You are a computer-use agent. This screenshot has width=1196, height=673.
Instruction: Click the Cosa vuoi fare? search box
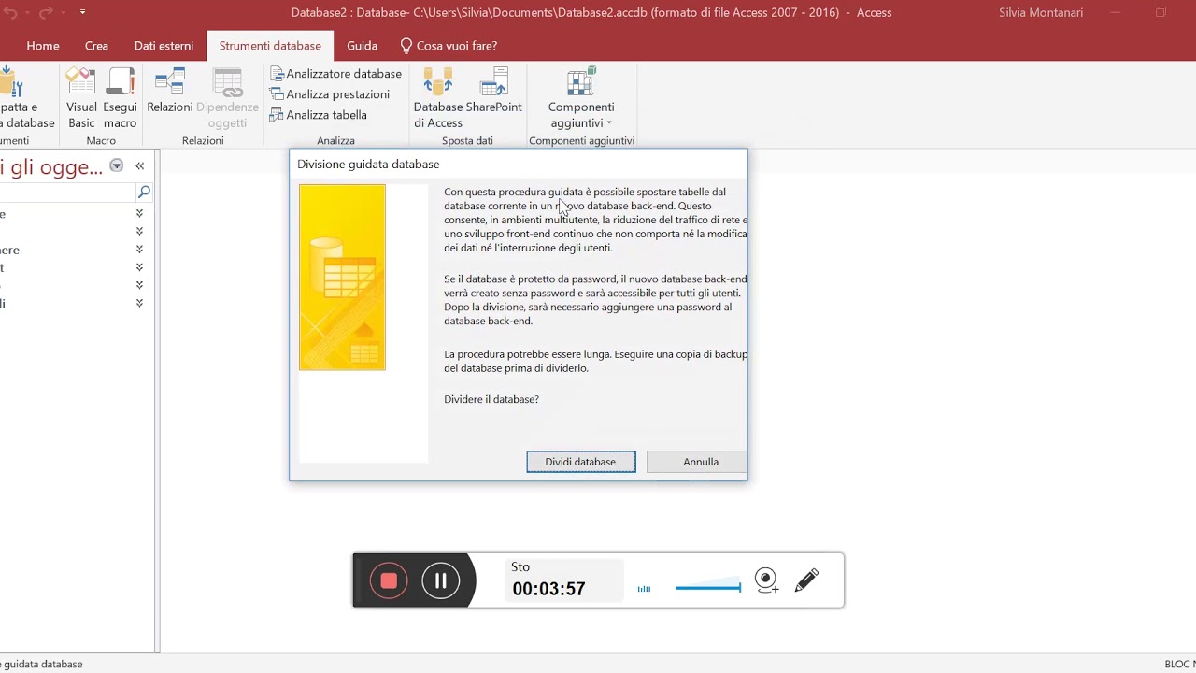click(456, 46)
